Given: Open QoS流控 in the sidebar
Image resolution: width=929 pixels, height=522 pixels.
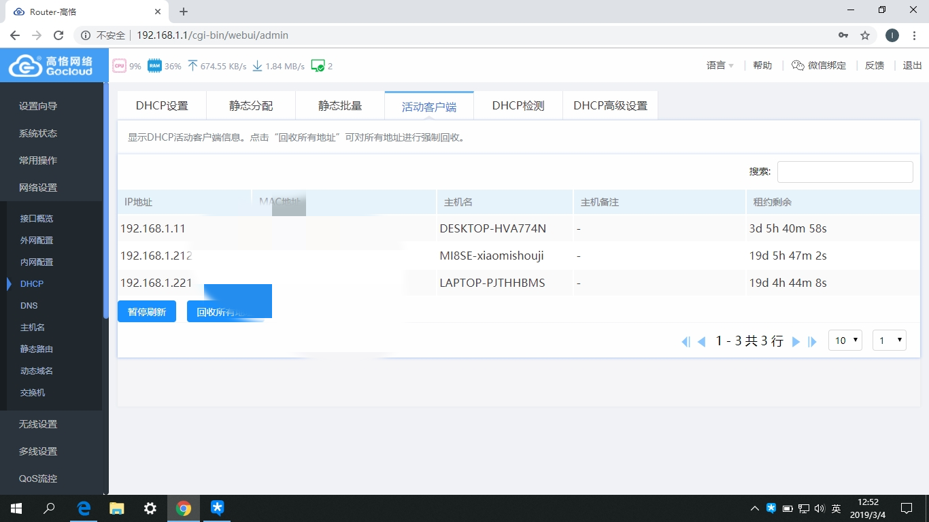Looking at the screenshot, I should (x=38, y=478).
